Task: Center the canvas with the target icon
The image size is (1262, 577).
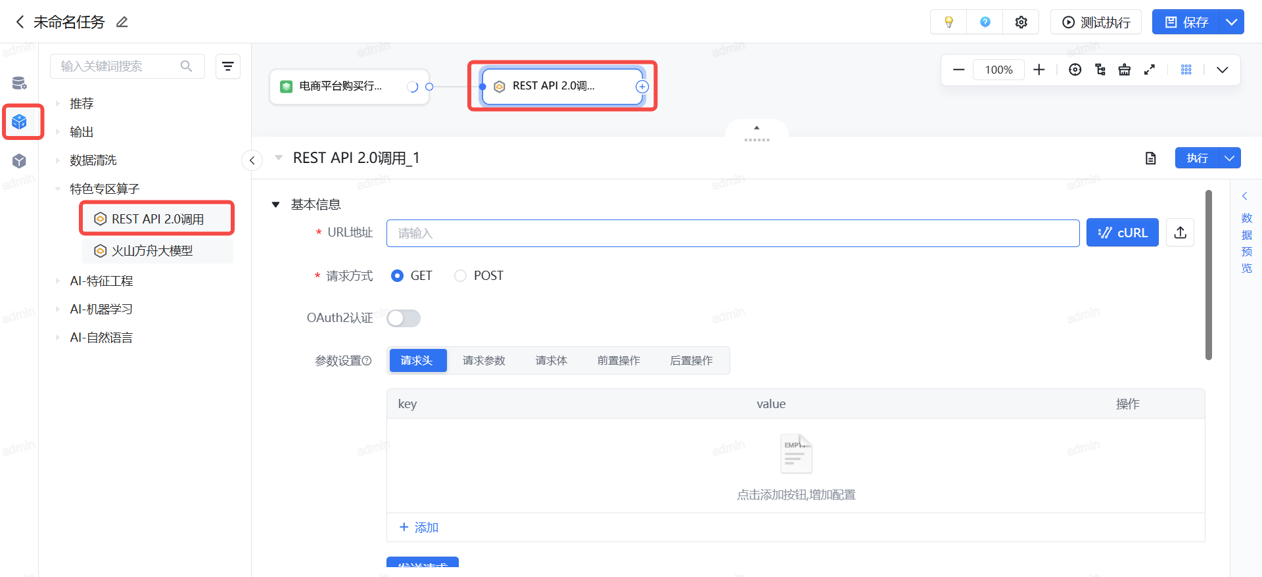Action: [1075, 70]
